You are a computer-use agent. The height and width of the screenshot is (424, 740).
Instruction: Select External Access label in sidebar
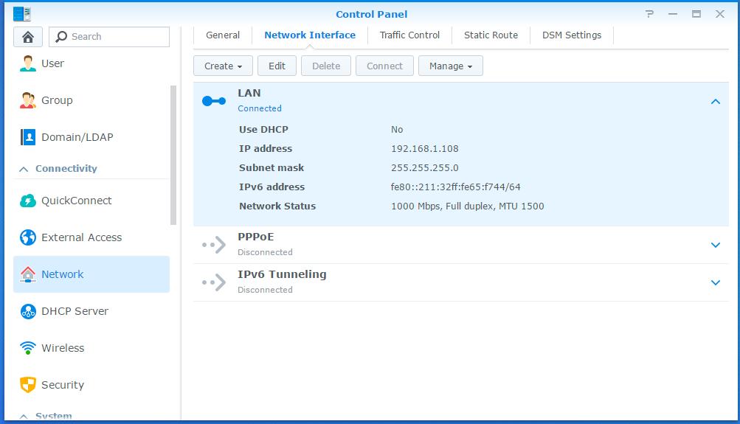pyautogui.click(x=82, y=237)
